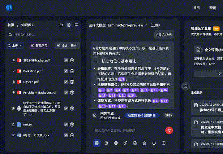Open the 上传 upload dropdown
Image resolution: width=223 pixels, height=154 pixels.
15,45
